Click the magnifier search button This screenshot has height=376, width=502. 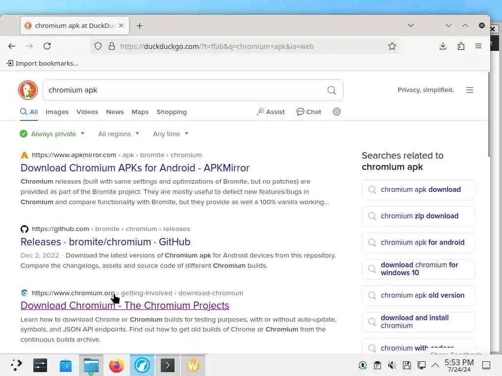332,90
